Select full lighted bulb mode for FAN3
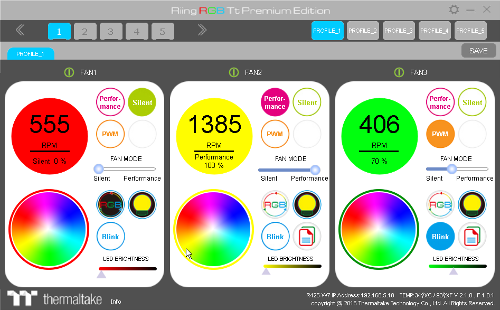 (472, 204)
